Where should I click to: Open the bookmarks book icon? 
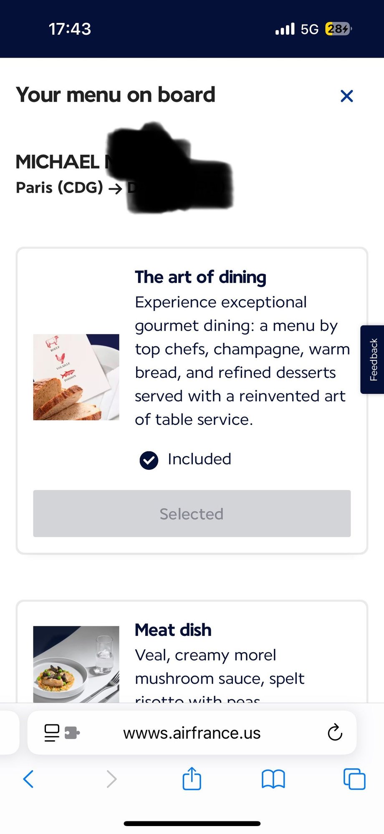(x=273, y=779)
